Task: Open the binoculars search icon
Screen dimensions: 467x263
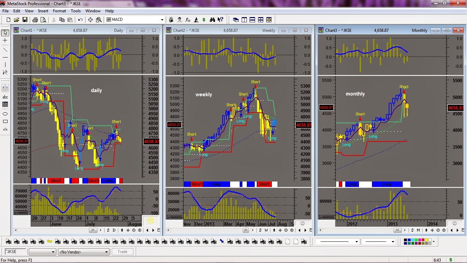Action: click(x=212, y=20)
